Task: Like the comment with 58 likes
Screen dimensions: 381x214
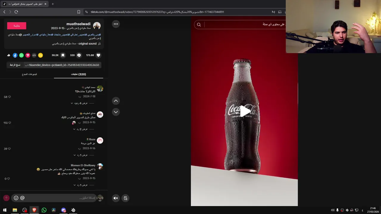Action: [x=9, y=97]
